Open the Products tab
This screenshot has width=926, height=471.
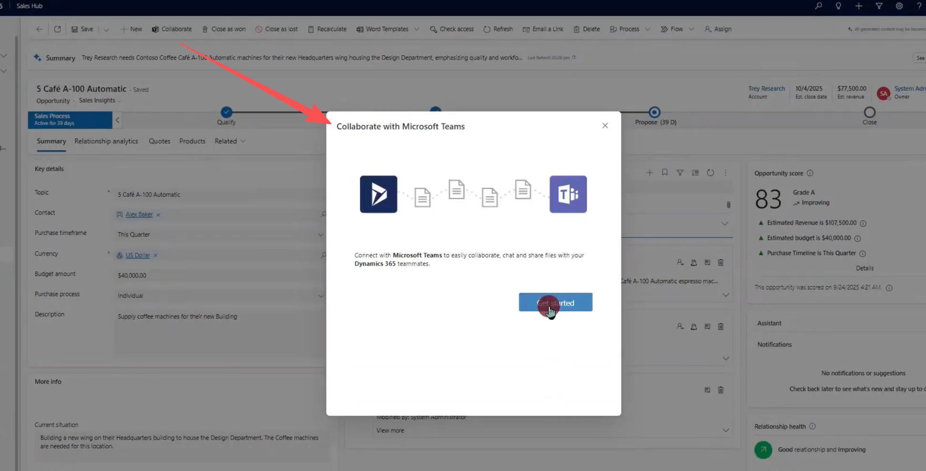click(x=192, y=141)
